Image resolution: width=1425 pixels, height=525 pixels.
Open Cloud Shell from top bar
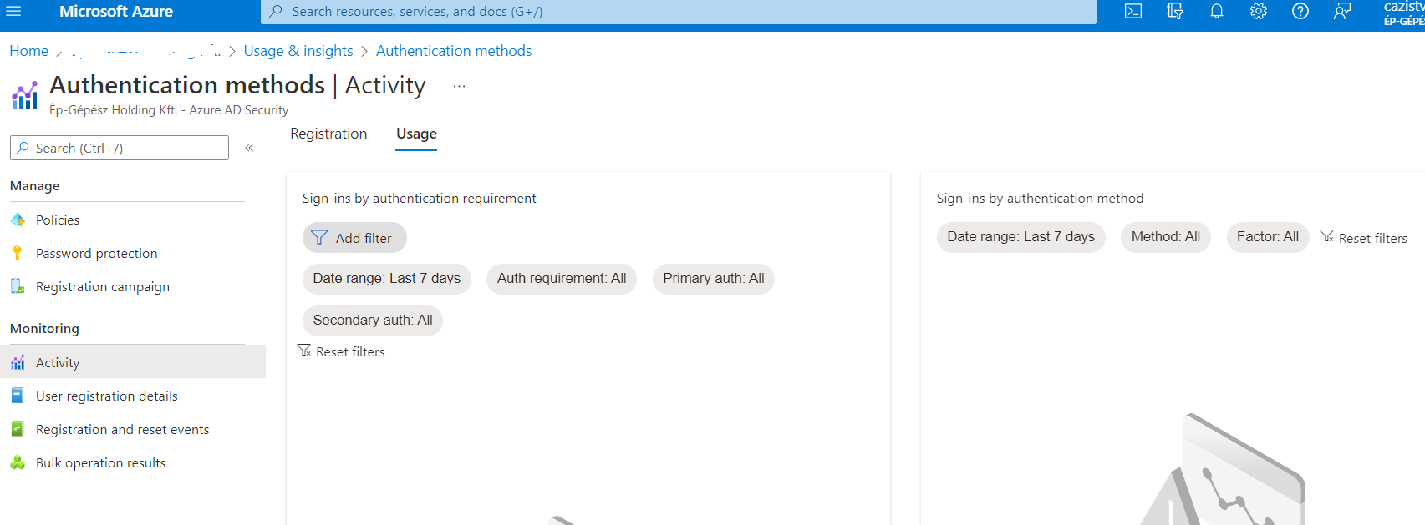click(1133, 12)
